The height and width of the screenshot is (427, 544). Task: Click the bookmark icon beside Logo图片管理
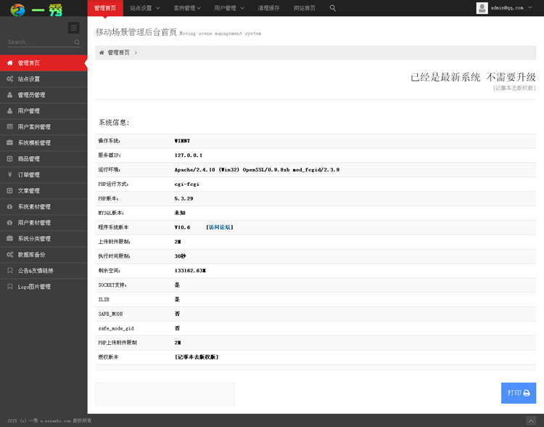[10, 287]
